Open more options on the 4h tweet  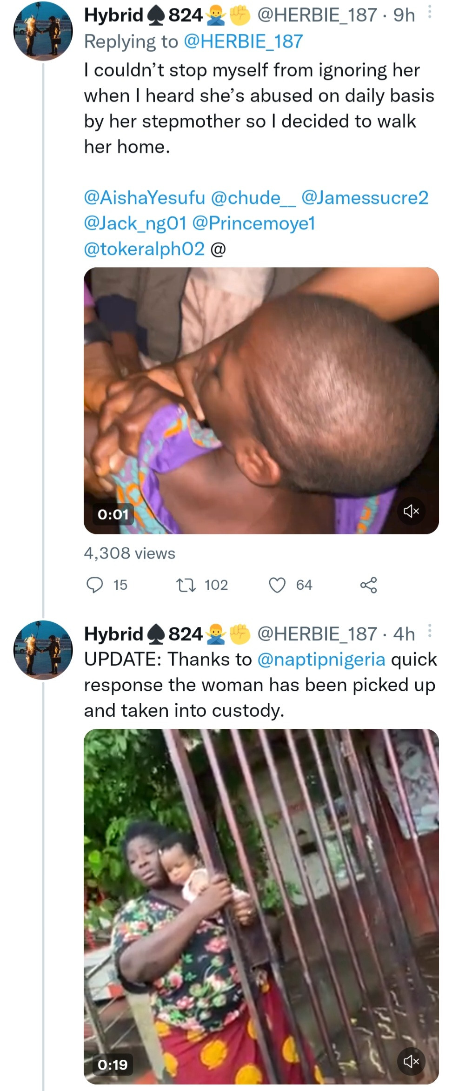pos(430,631)
